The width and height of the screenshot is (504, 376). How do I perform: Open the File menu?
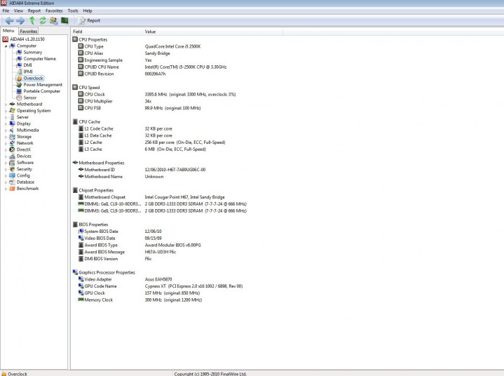[x=6, y=11]
